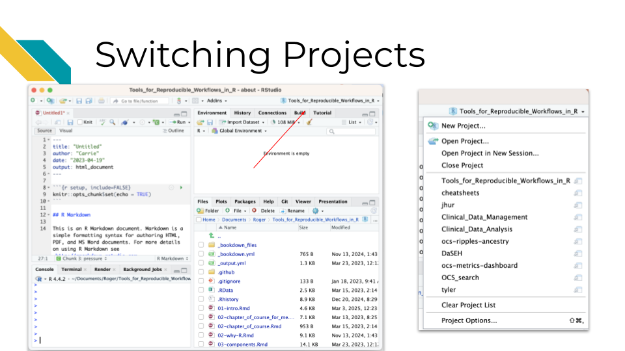This screenshot has height=351, width=625.
Task: Open the 108 MiB memory usage dropdown
Action: [x=285, y=122]
